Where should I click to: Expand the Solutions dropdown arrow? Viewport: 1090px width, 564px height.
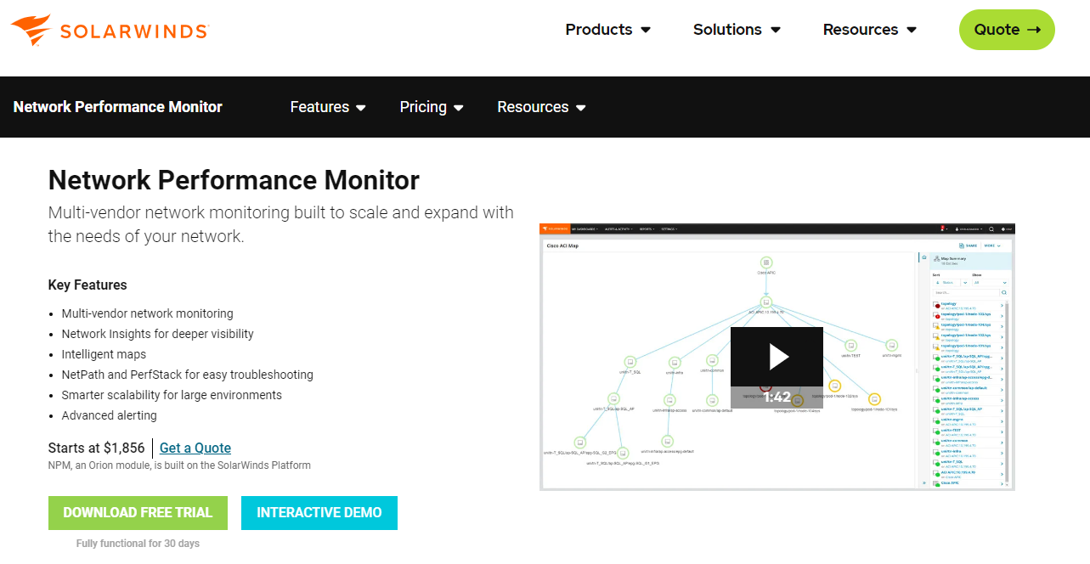point(776,30)
